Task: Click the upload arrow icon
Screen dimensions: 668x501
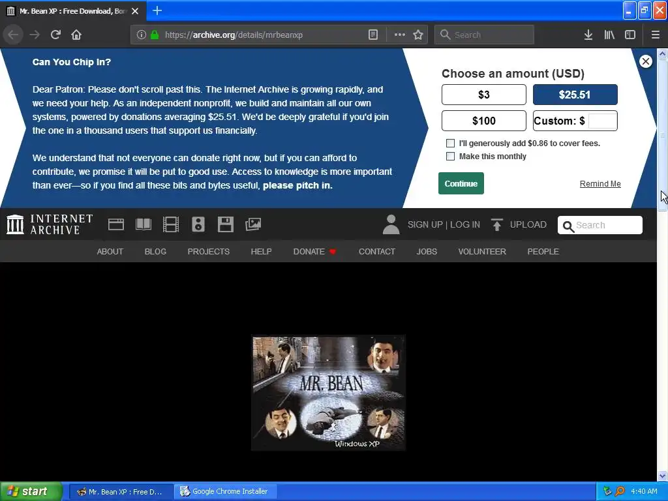Action: pyautogui.click(x=496, y=224)
